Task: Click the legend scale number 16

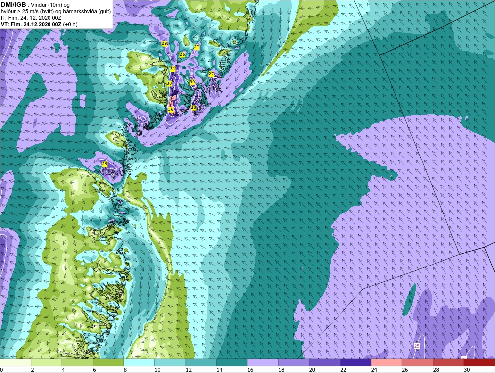Action: [250, 370]
